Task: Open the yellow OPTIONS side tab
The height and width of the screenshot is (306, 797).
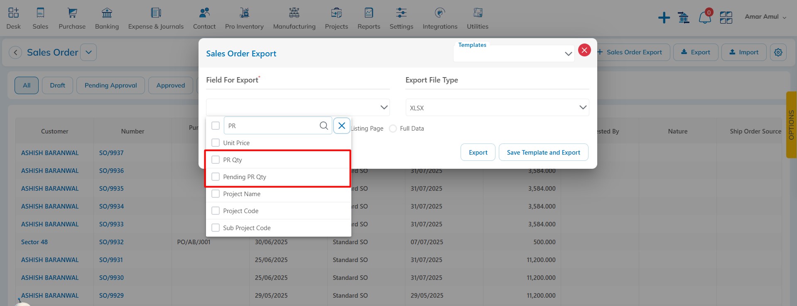Action: tap(791, 125)
